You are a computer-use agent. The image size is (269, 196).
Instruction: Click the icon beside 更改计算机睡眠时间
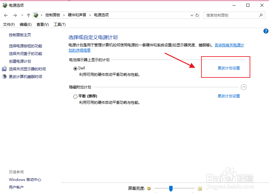[x=4, y=76]
